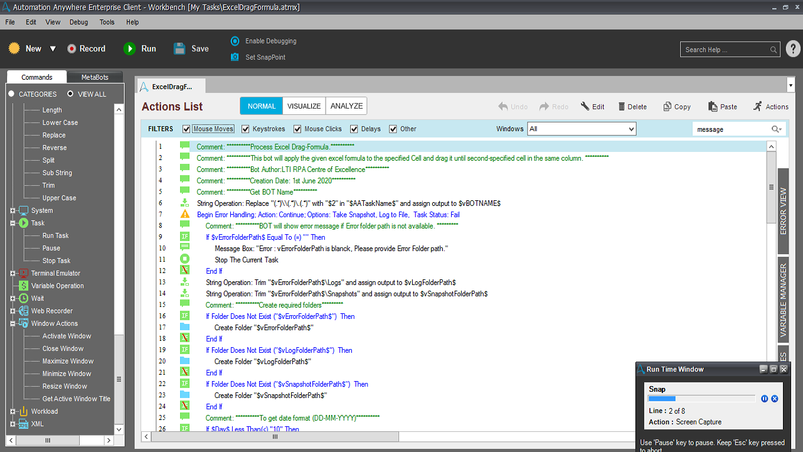Select the "Stop Task" command in the tree

[x=56, y=261]
